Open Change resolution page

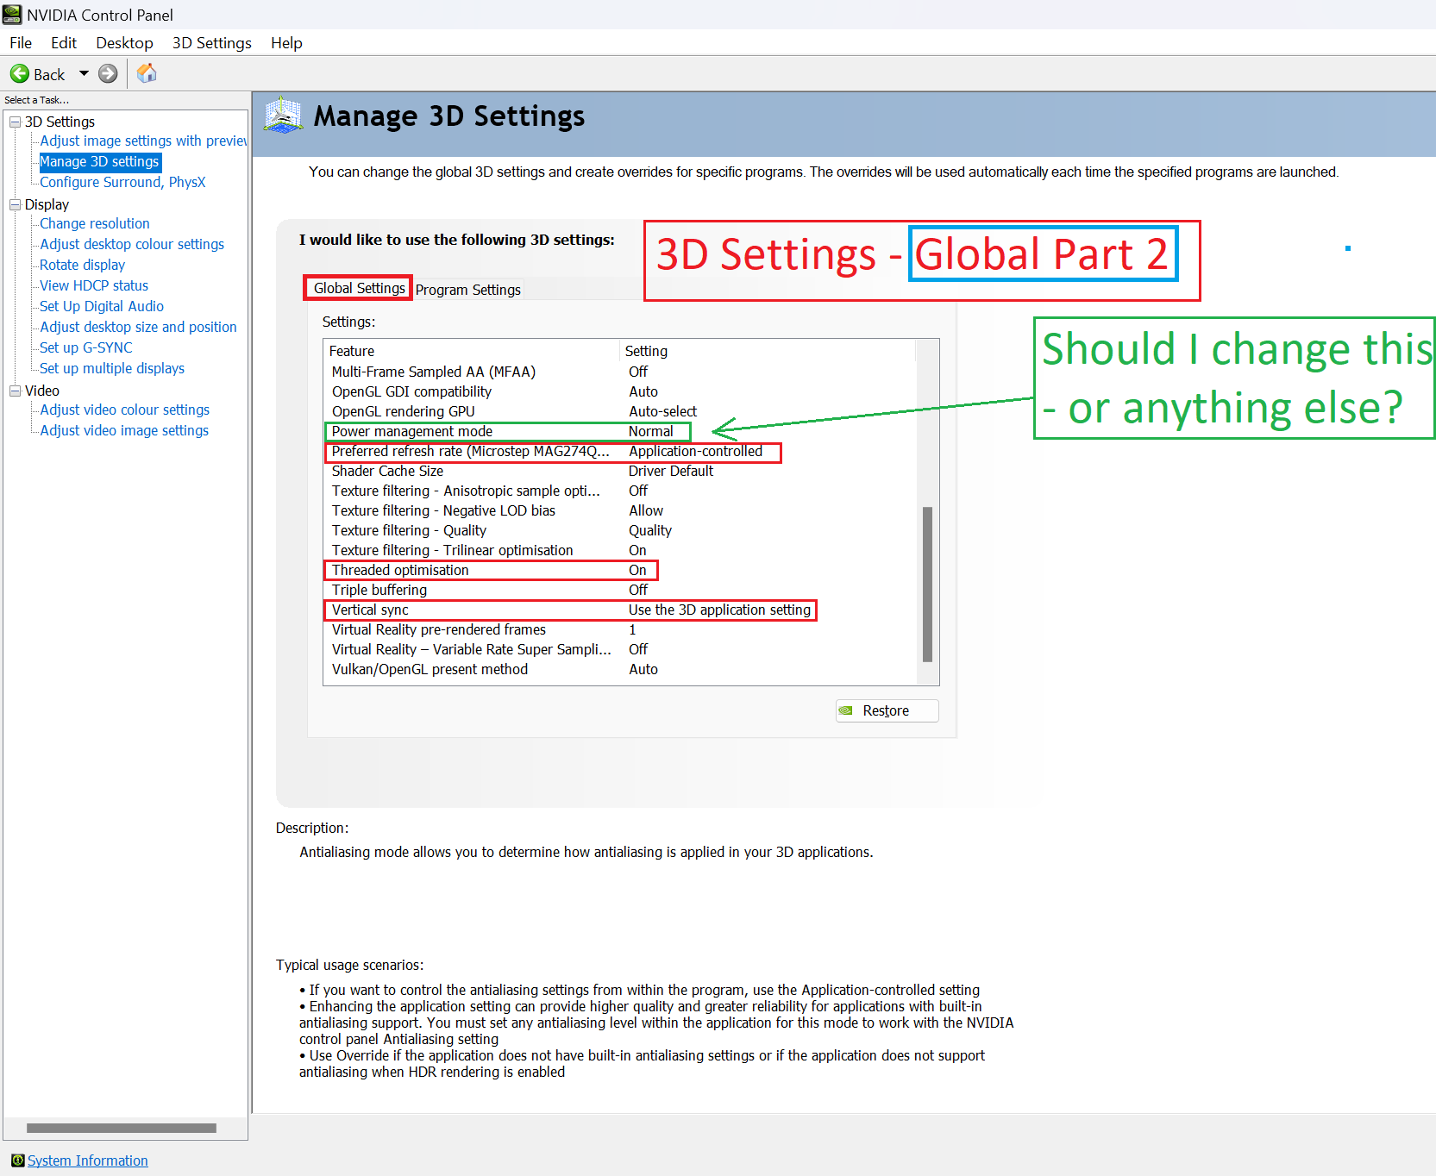click(x=95, y=223)
